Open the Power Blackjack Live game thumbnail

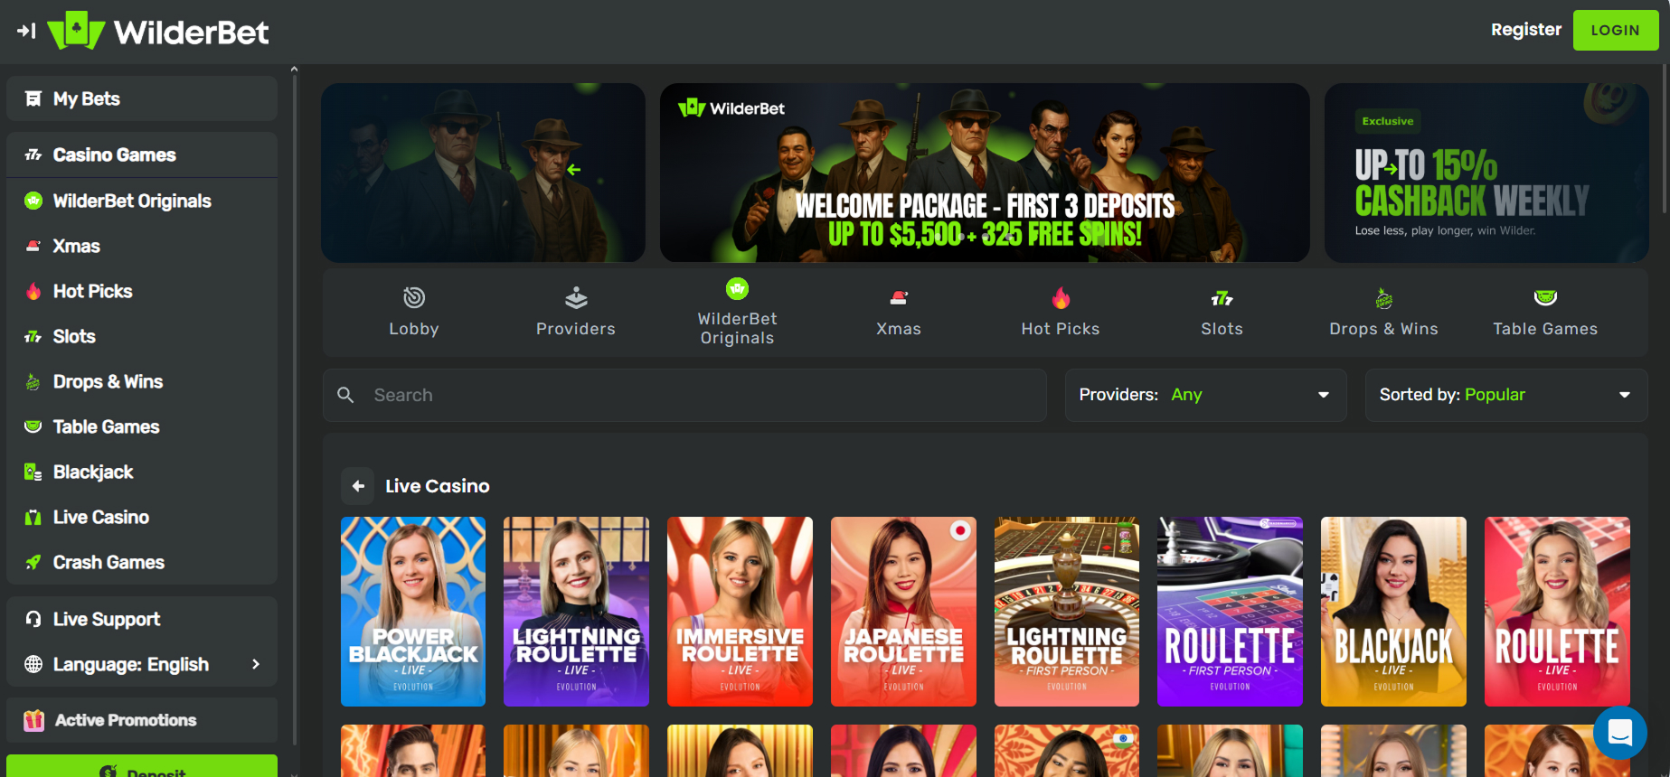413,611
